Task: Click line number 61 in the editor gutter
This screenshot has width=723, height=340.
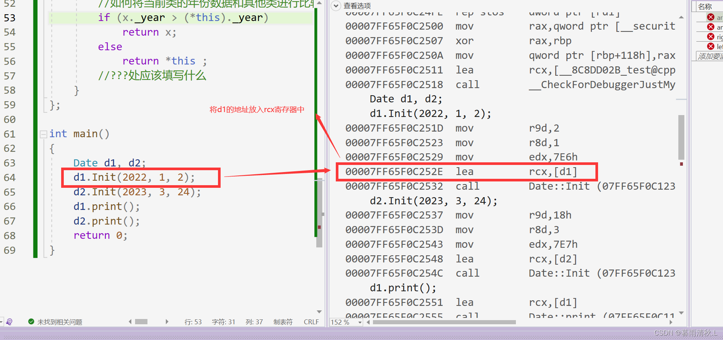Action: (10, 134)
